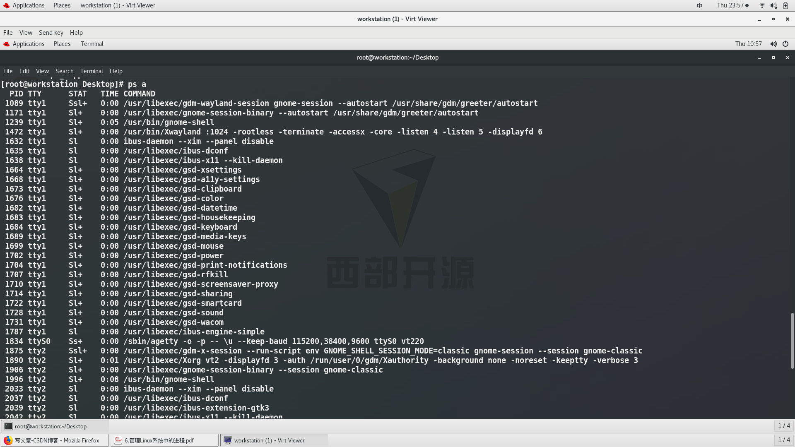Viewport: 795px width, 447px height.
Task: Click the terminal vertical scrollbar thumb
Action: click(792, 340)
